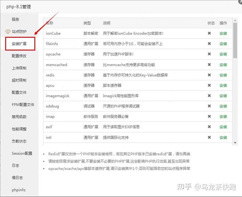The image size is (242, 197).
Task: Open 负载状态 in the sidebar
Action: [x=19, y=141]
